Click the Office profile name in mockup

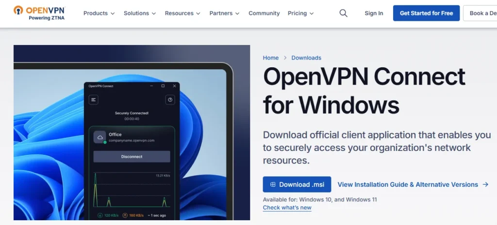[115, 135]
